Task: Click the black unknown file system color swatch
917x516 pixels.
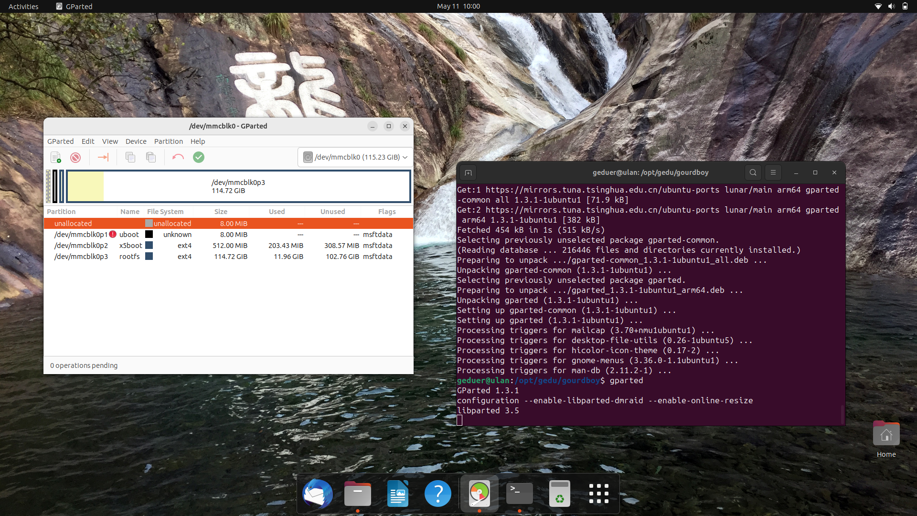Action: click(149, 234)
